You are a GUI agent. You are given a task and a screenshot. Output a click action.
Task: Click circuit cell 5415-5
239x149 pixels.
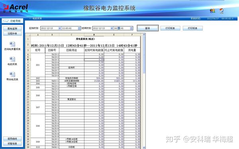coord(52,126)
